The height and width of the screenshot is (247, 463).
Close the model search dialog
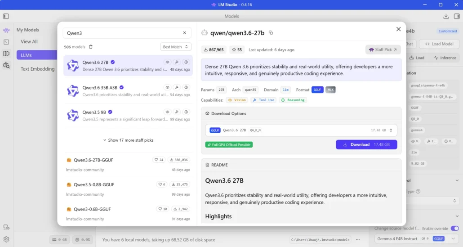[398, 29]
